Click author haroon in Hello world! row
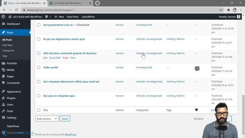The width and height of the screenshot is (245, 138). (x=119, y=67)
